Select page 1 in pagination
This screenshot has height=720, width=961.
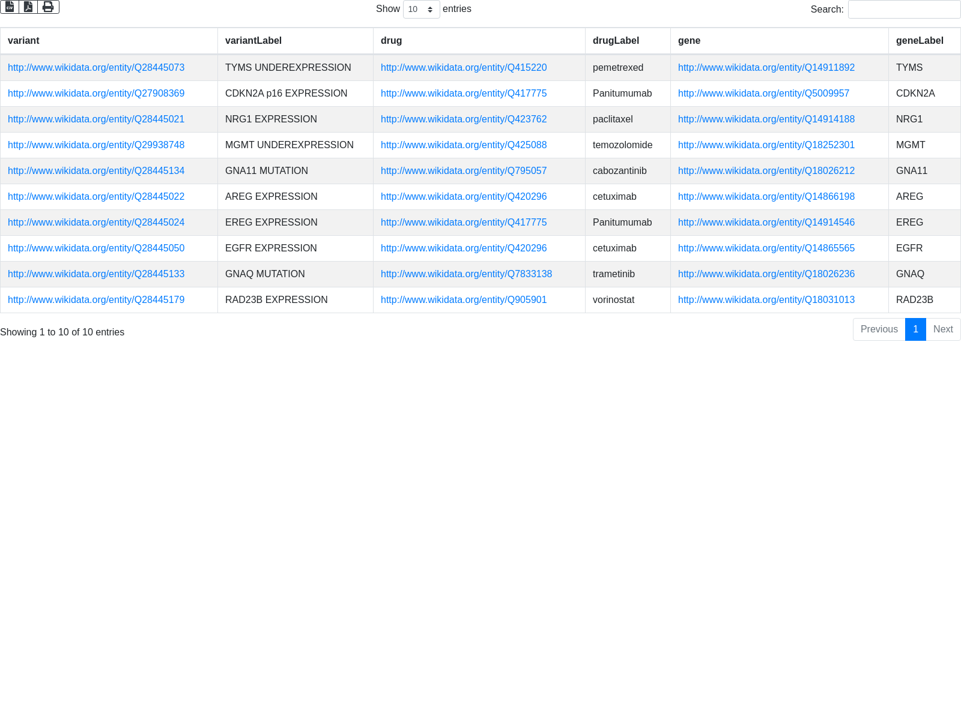(x=915, y=329)
